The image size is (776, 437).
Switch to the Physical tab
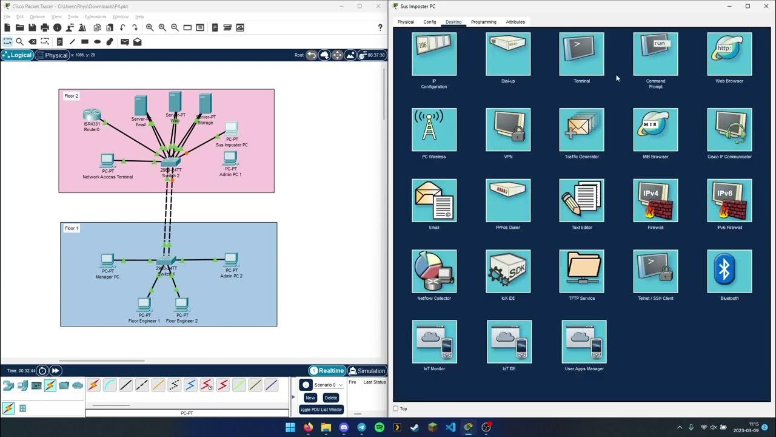point(406,22)
